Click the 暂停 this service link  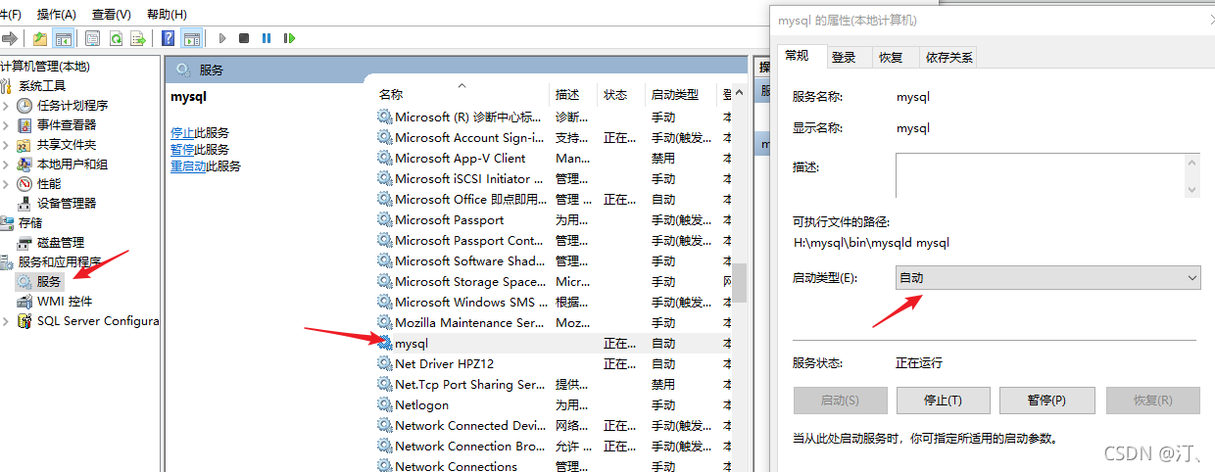182,150
